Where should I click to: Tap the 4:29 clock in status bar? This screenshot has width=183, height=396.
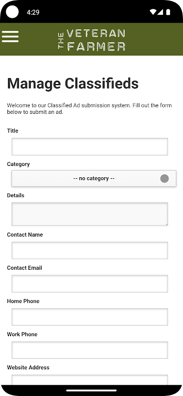[x=33, y=12]
